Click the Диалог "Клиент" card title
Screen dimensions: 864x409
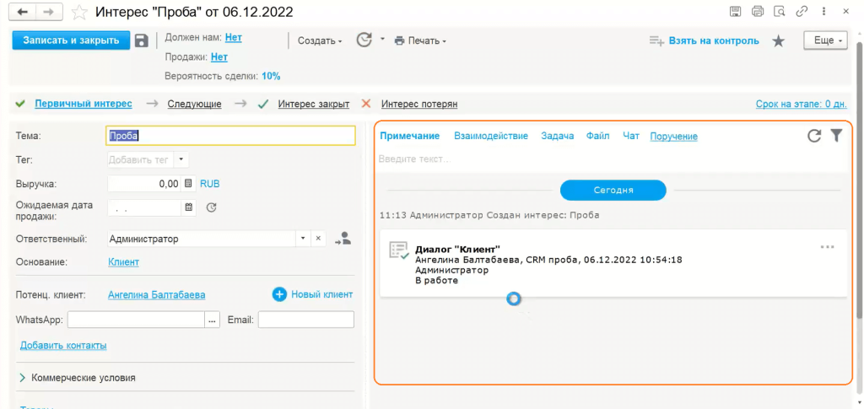(x=457, y=250)
